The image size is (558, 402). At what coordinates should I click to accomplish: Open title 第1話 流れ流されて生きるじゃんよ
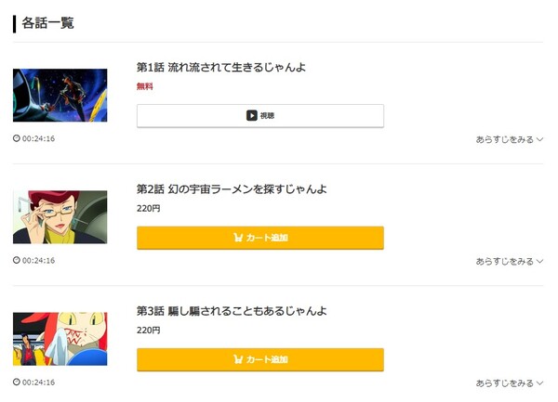(x=221, y=68)
